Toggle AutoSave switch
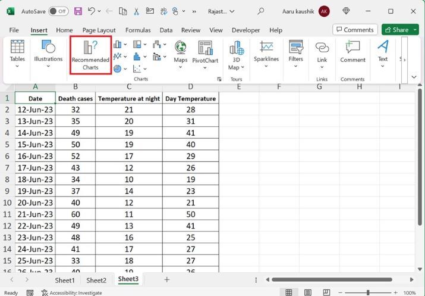 (x=58, y=11)
